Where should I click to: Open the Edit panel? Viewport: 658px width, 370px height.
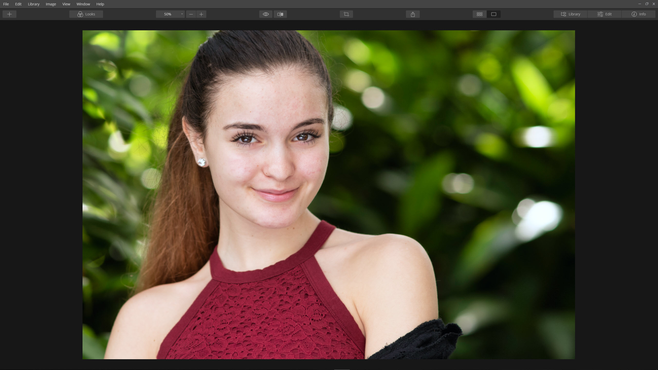pyautogui.click(x=604, y=14)
